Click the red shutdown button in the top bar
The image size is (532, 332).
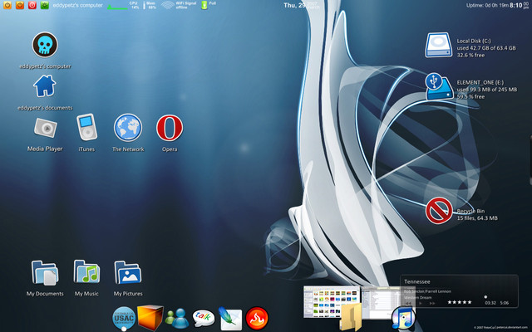[32, 5]
